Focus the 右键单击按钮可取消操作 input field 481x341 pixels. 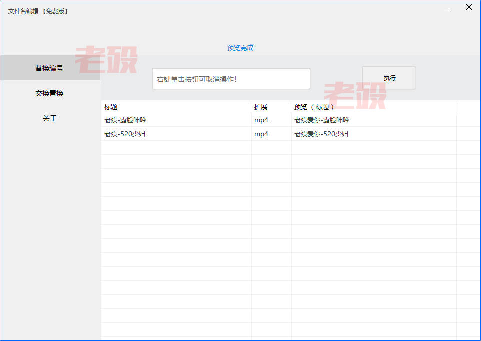[231, 79]
